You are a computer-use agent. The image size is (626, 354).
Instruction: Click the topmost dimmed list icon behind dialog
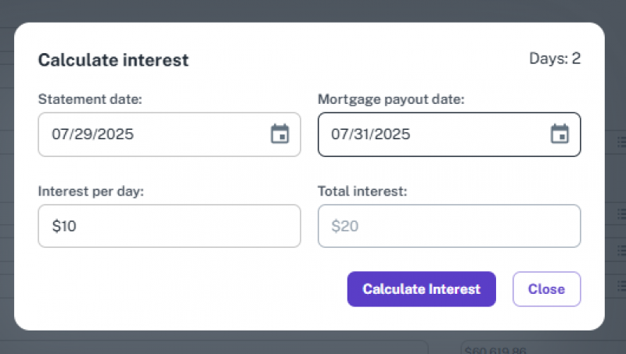[x=621, y=141]
